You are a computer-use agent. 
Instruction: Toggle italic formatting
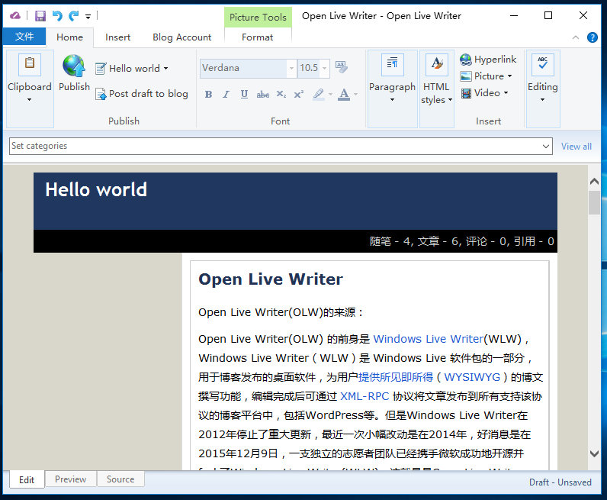point(226,94)
